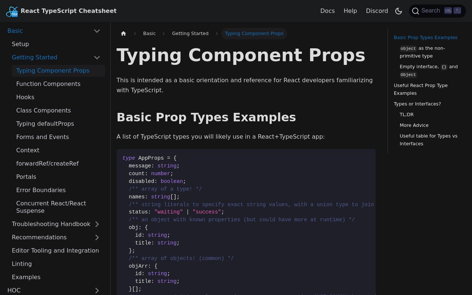Open the Function Components page
The width and height of the screenshot is (472, 295).
(x=48, y=84)
